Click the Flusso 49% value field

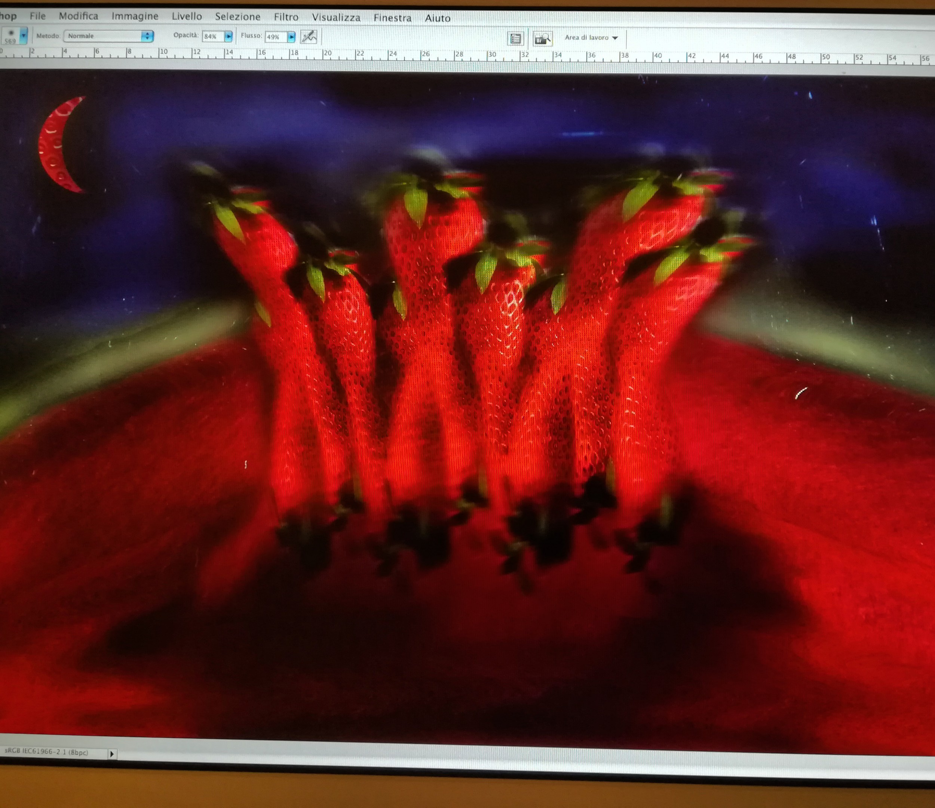tap(275, 37)
